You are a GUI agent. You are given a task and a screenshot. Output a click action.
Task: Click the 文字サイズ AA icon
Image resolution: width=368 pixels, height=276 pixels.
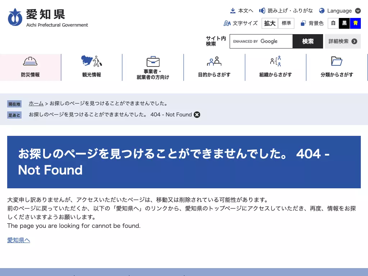coord(227,23)
